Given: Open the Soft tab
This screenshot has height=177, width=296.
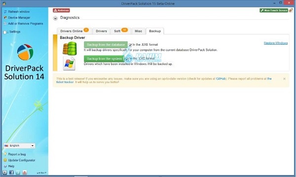Looking at the screenshot, I should tap(121, 31).
